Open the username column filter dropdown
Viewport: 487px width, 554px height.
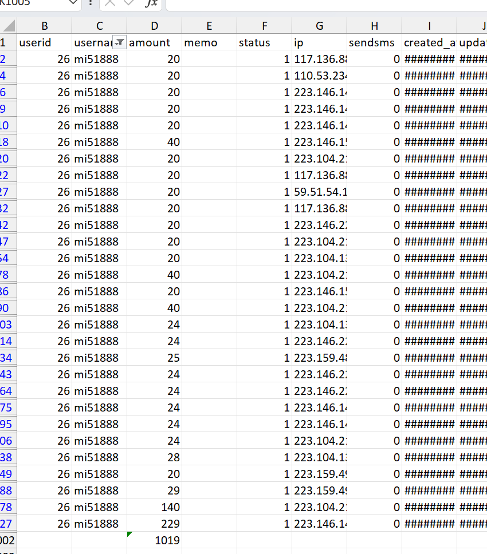[x=119, y=42]
